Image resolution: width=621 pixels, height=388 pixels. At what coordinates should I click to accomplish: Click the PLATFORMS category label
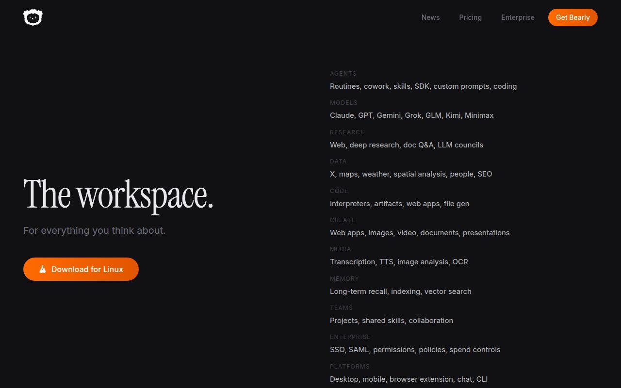tap(350, 367)
